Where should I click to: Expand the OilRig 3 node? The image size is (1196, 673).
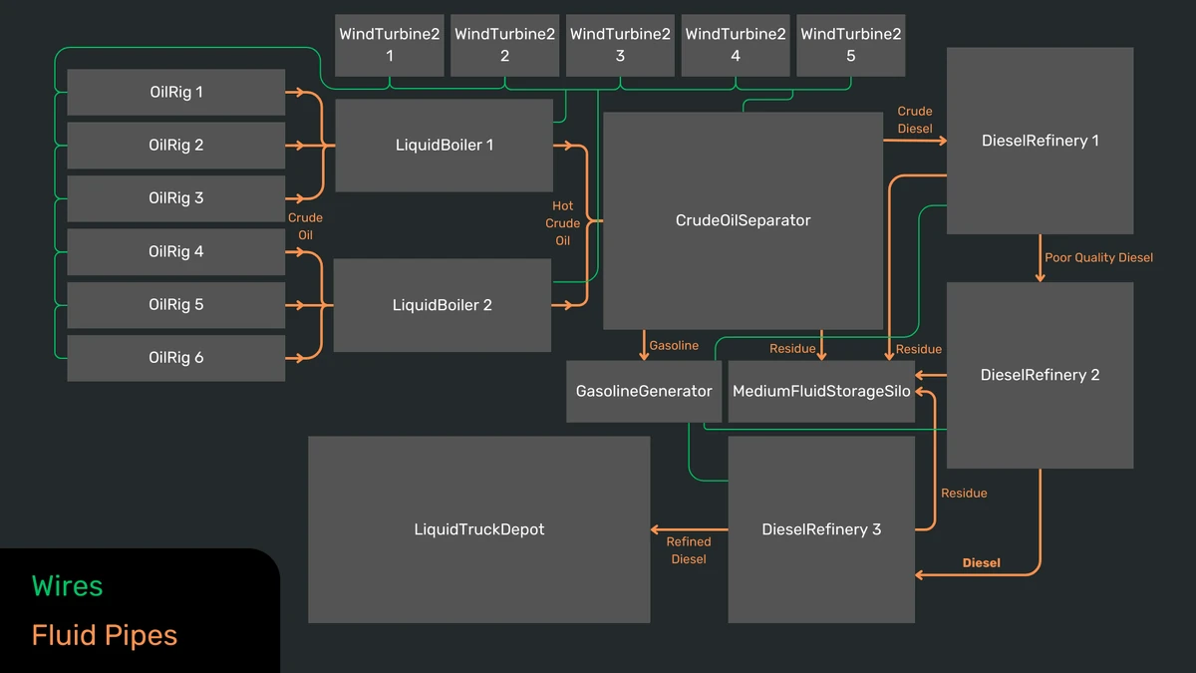pyautogui.click(x=175, y=198)
